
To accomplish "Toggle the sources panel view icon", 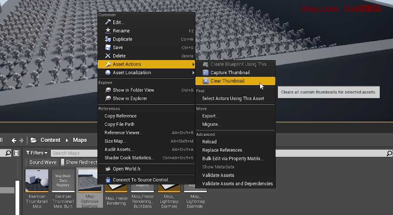I will [16, 153].
